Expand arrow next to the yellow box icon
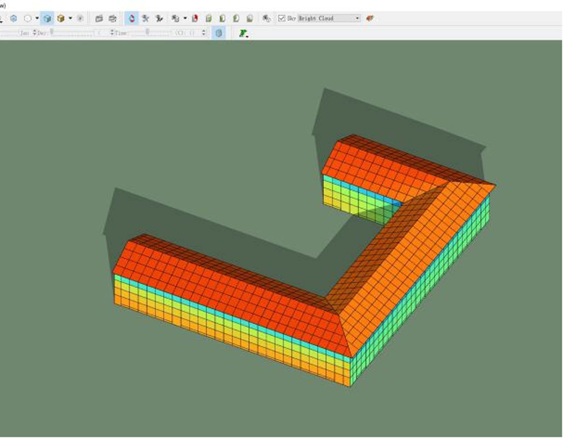The height and width of the screenshot is (438, 563). (x=70, y=18)
